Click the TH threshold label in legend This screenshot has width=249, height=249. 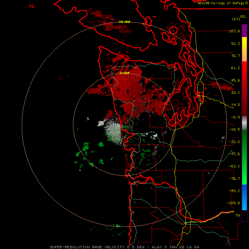point(238,216)
